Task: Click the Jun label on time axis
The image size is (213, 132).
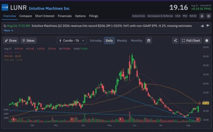Action: 135,125
